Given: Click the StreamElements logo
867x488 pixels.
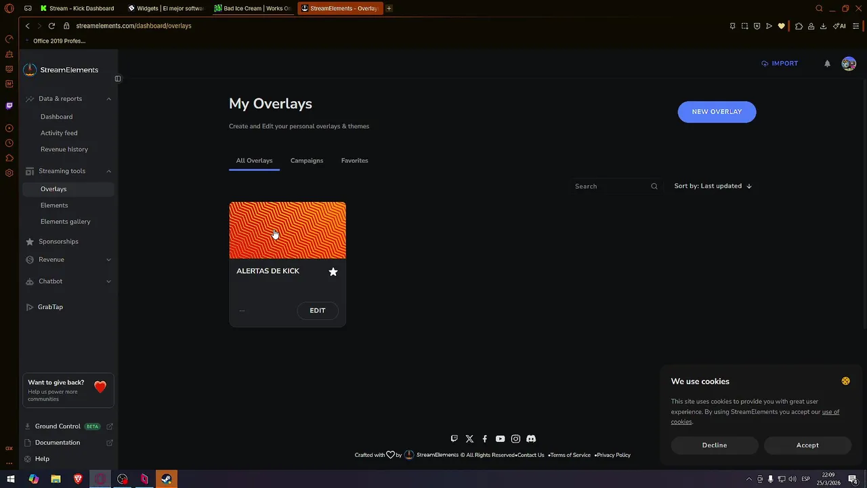Looking at the screenshot, I should click(x=61, y=70).
